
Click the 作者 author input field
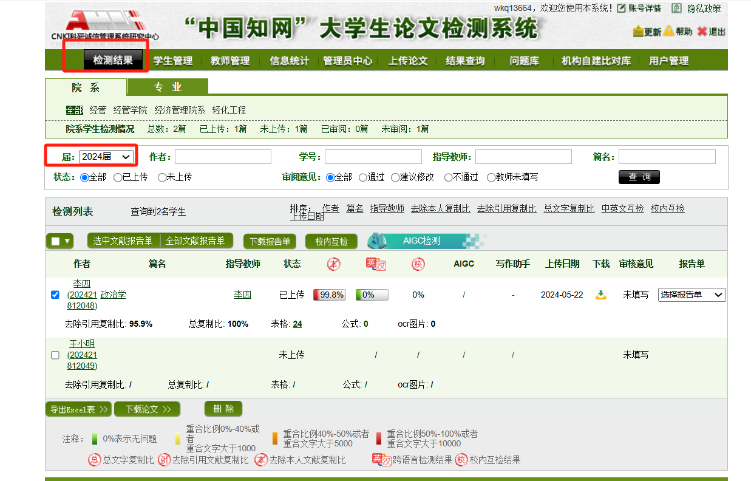click(x=223, y=157)
